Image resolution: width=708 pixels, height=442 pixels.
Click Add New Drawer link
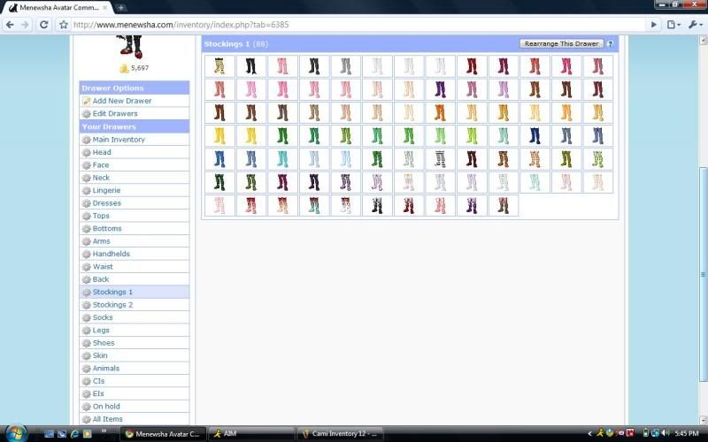pyautogui.click(x=122, y=101)
